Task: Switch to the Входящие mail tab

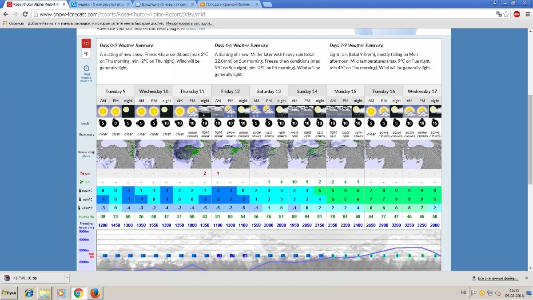Action: 165,4
